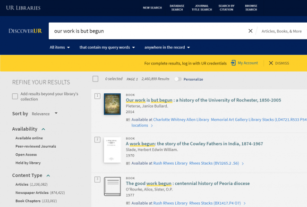Open the All items dropdown
This screenshot has width=307, height=207.
click(60, 47)
